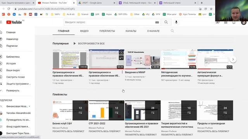Switch to the ПЛЕЙЛИСТЫ channel tab
The image size is (248, 139).
point(107,31)
